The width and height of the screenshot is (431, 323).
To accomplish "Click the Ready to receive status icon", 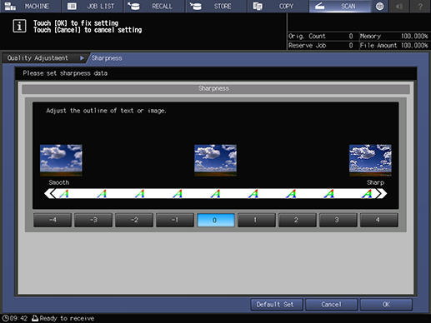I will (x=35, y=318).
